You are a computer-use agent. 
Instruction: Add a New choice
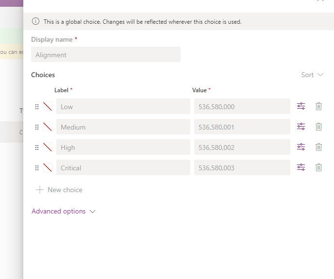click(x=59, y=190)
